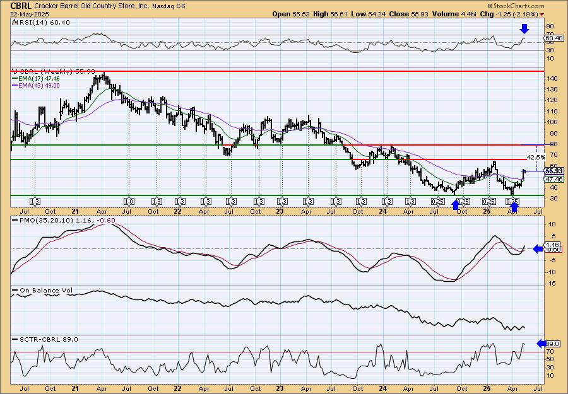
Task: Click the green-outlined 47.46 axis tag
Action: click(x=554, y=180)
